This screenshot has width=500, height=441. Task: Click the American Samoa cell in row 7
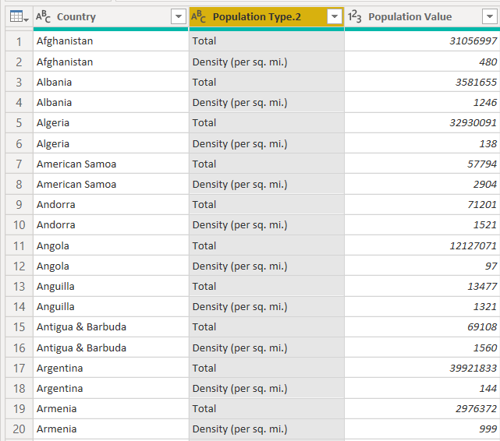tap(111, 164)
